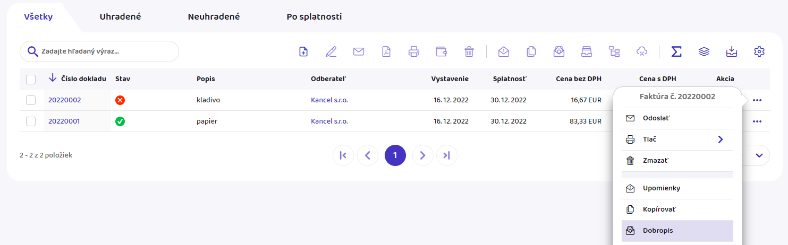Image resolution: width=788 pixels, height=245 pixels.
Task: Switch to the Neuhradené tab
Action: (x=214, y=17)
